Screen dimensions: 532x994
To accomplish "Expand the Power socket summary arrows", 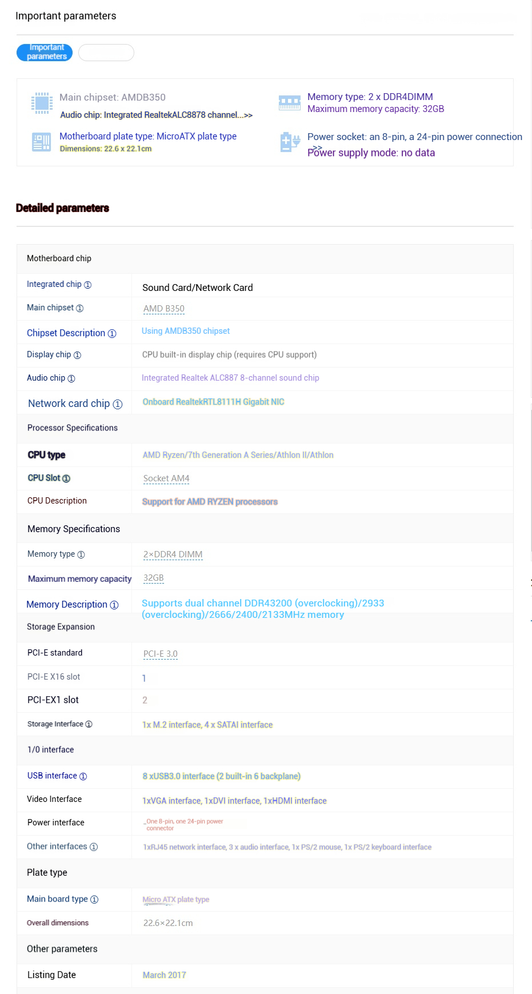I will pyautogui.click(x=317, y=147).
